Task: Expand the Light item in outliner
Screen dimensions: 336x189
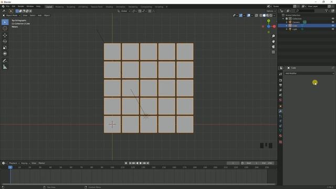Action: [x=287, y=29]
